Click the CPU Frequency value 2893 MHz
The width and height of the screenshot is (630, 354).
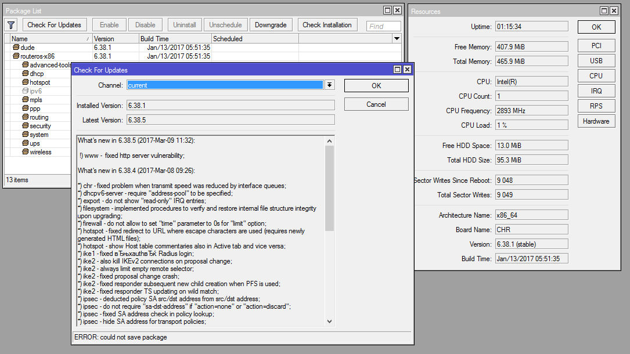point(531,110)
